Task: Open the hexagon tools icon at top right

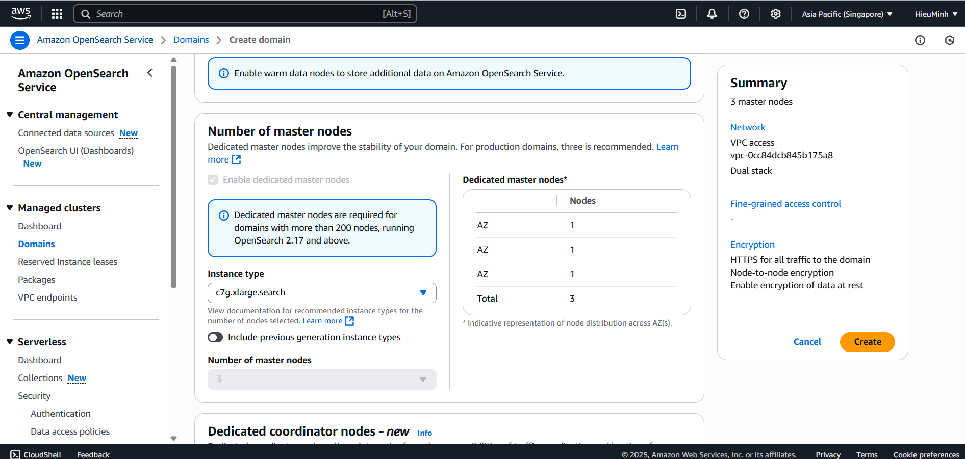Action: pyautogui.click(x=950, y=40)
